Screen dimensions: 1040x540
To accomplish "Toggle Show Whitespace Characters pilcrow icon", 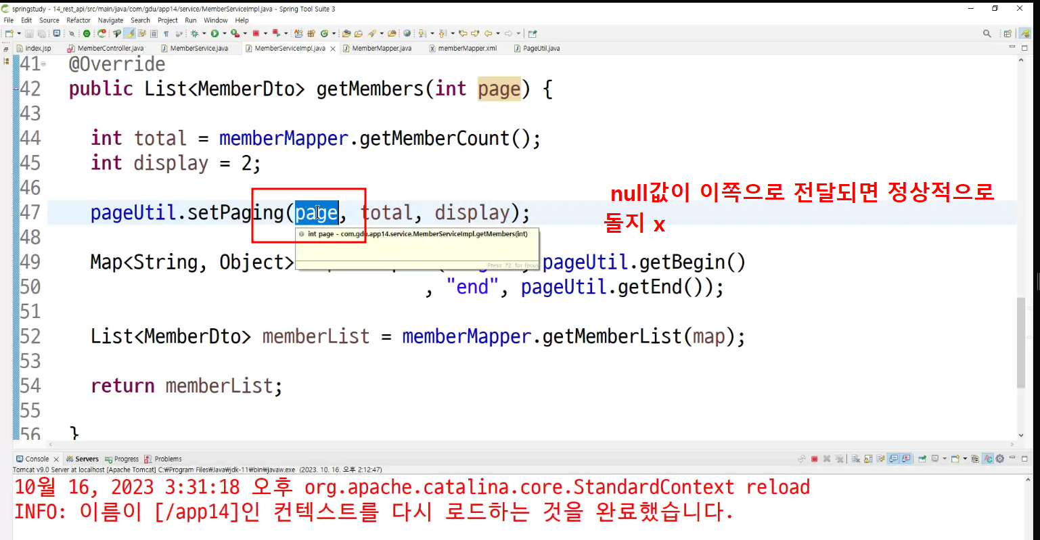I will (x=166, y=33).
